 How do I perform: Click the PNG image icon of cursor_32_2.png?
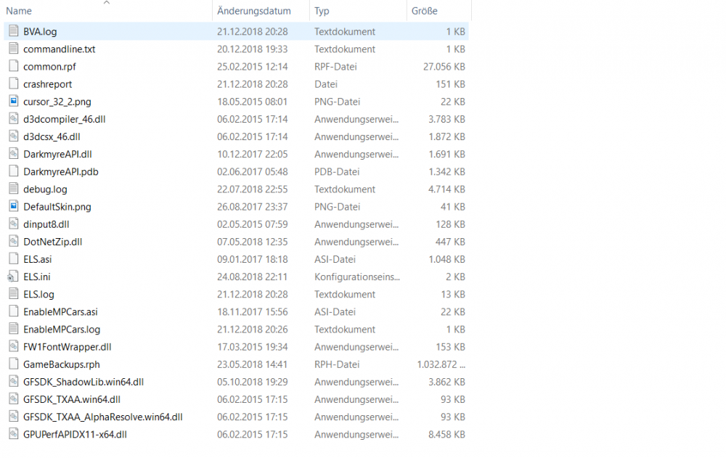point(12,102)
